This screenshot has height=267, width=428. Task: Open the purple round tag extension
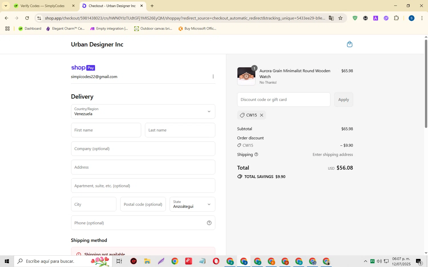[x=386, y=18]
